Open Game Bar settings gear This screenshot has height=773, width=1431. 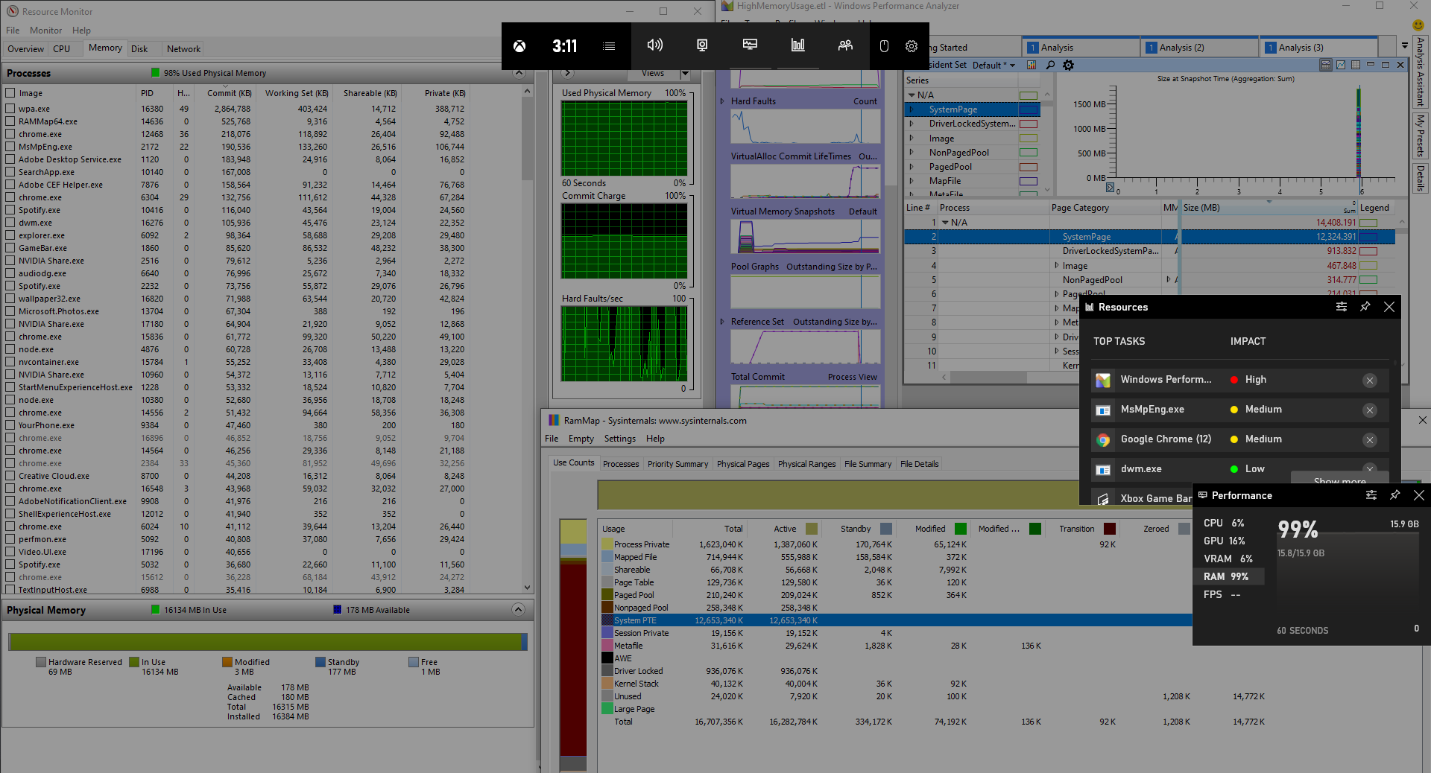point(911,46)
